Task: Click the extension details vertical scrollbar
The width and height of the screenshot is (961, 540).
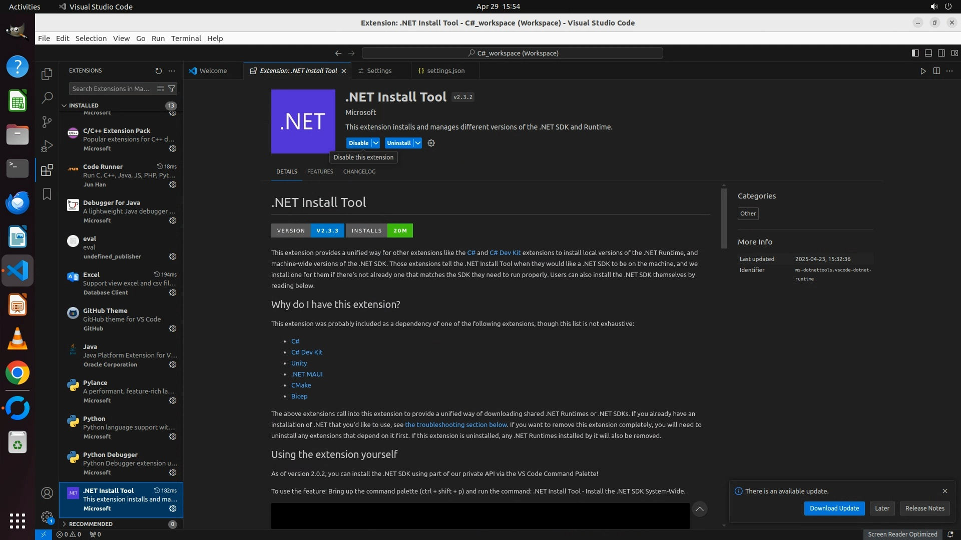Action: 724,218
